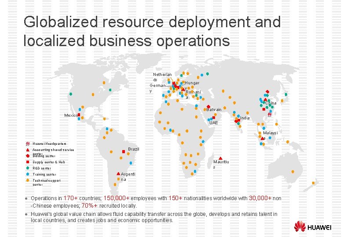Click the red diamond marker in northern China
Viewport: 343px width, 237px height.
pos(267,92)
